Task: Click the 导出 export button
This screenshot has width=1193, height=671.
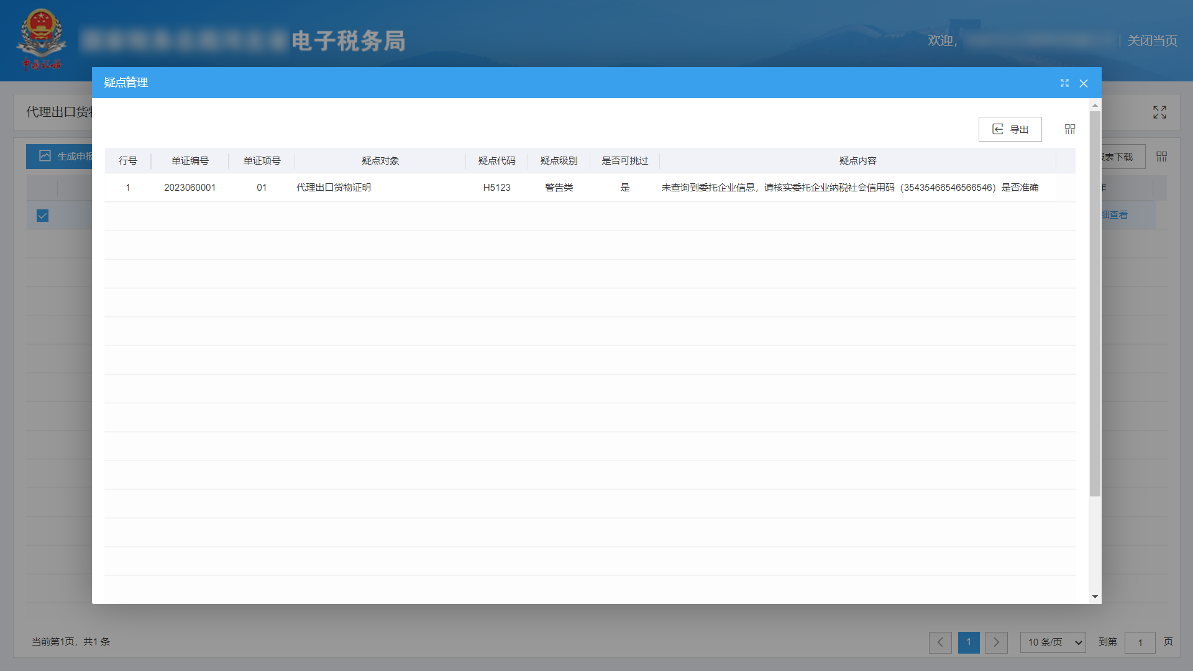Action: (1010, 129)
